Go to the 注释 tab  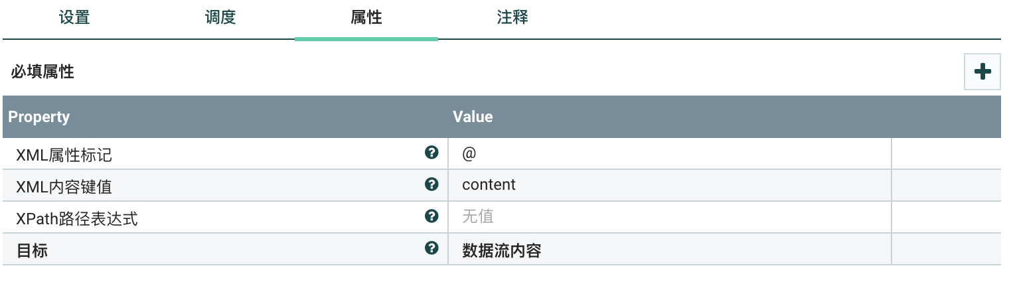pyautogui.click(x=512, y=18)
